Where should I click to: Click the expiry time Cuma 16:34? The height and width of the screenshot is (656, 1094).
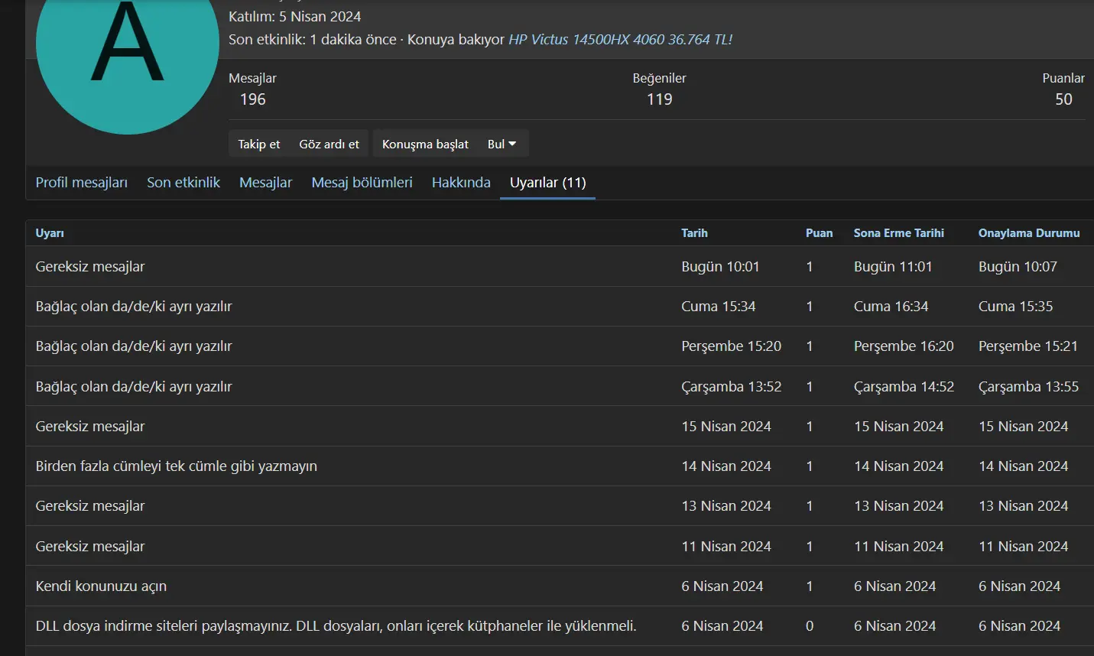point(891,307)
